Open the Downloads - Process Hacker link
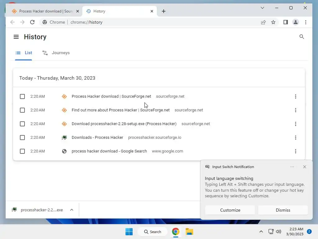The width and height of the screenshot is (318, 239). coord(97,138)
